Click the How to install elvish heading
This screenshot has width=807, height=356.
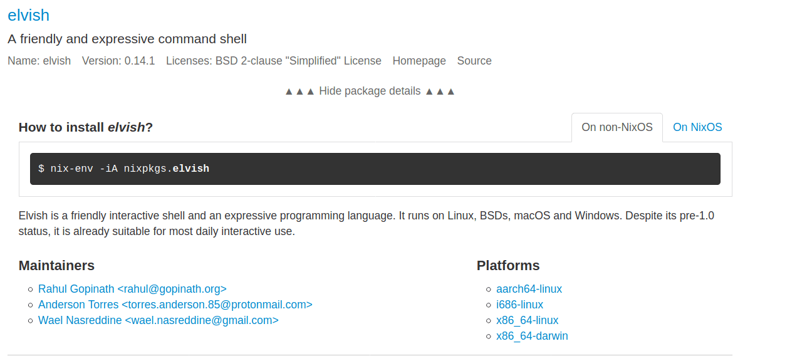pyautogui.click(x=86, y=127)
